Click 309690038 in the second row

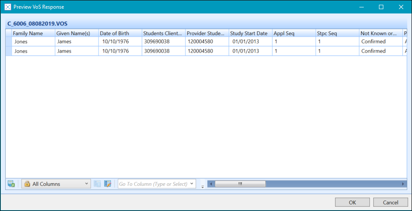157,51
